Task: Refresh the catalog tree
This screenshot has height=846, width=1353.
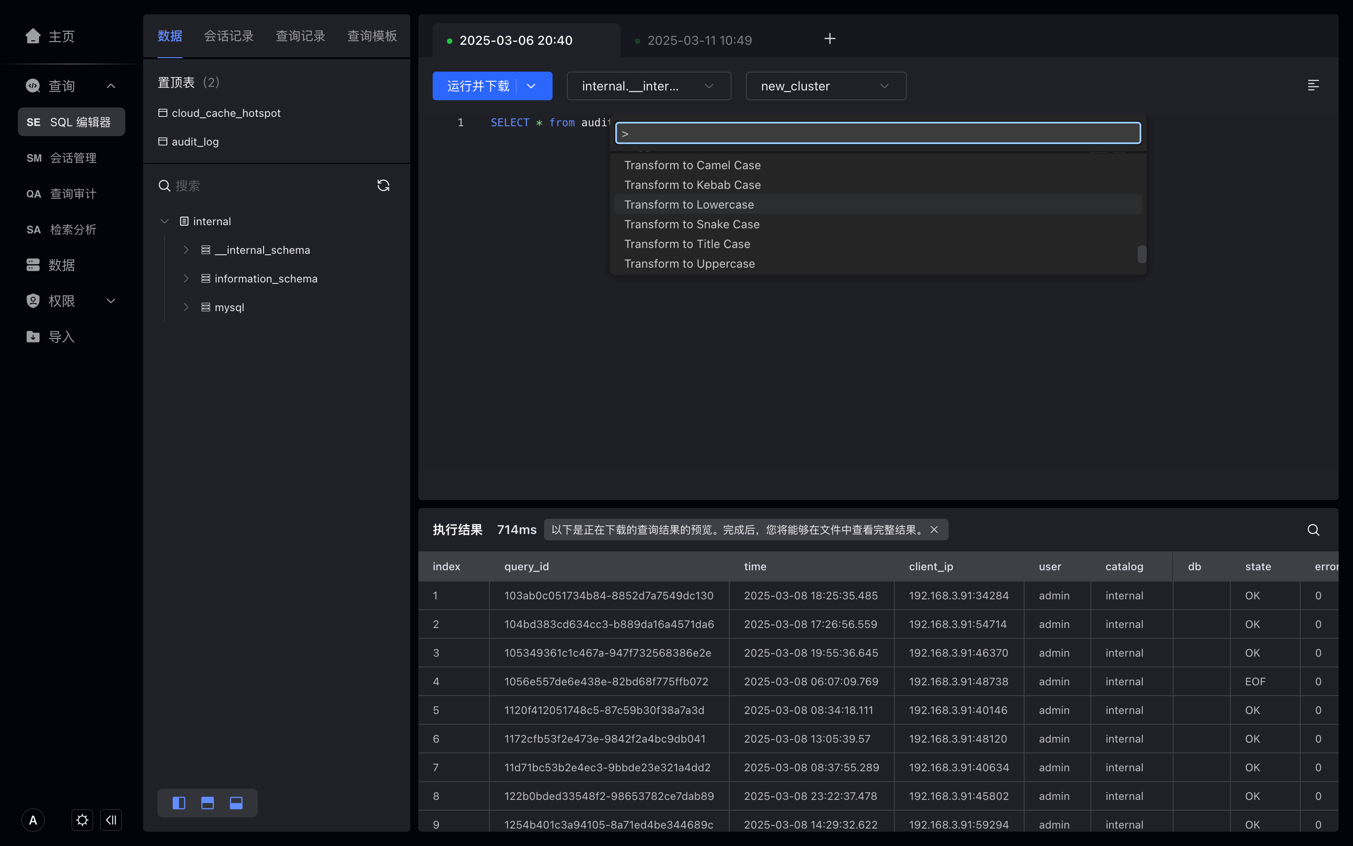Action: coord(383,186)
